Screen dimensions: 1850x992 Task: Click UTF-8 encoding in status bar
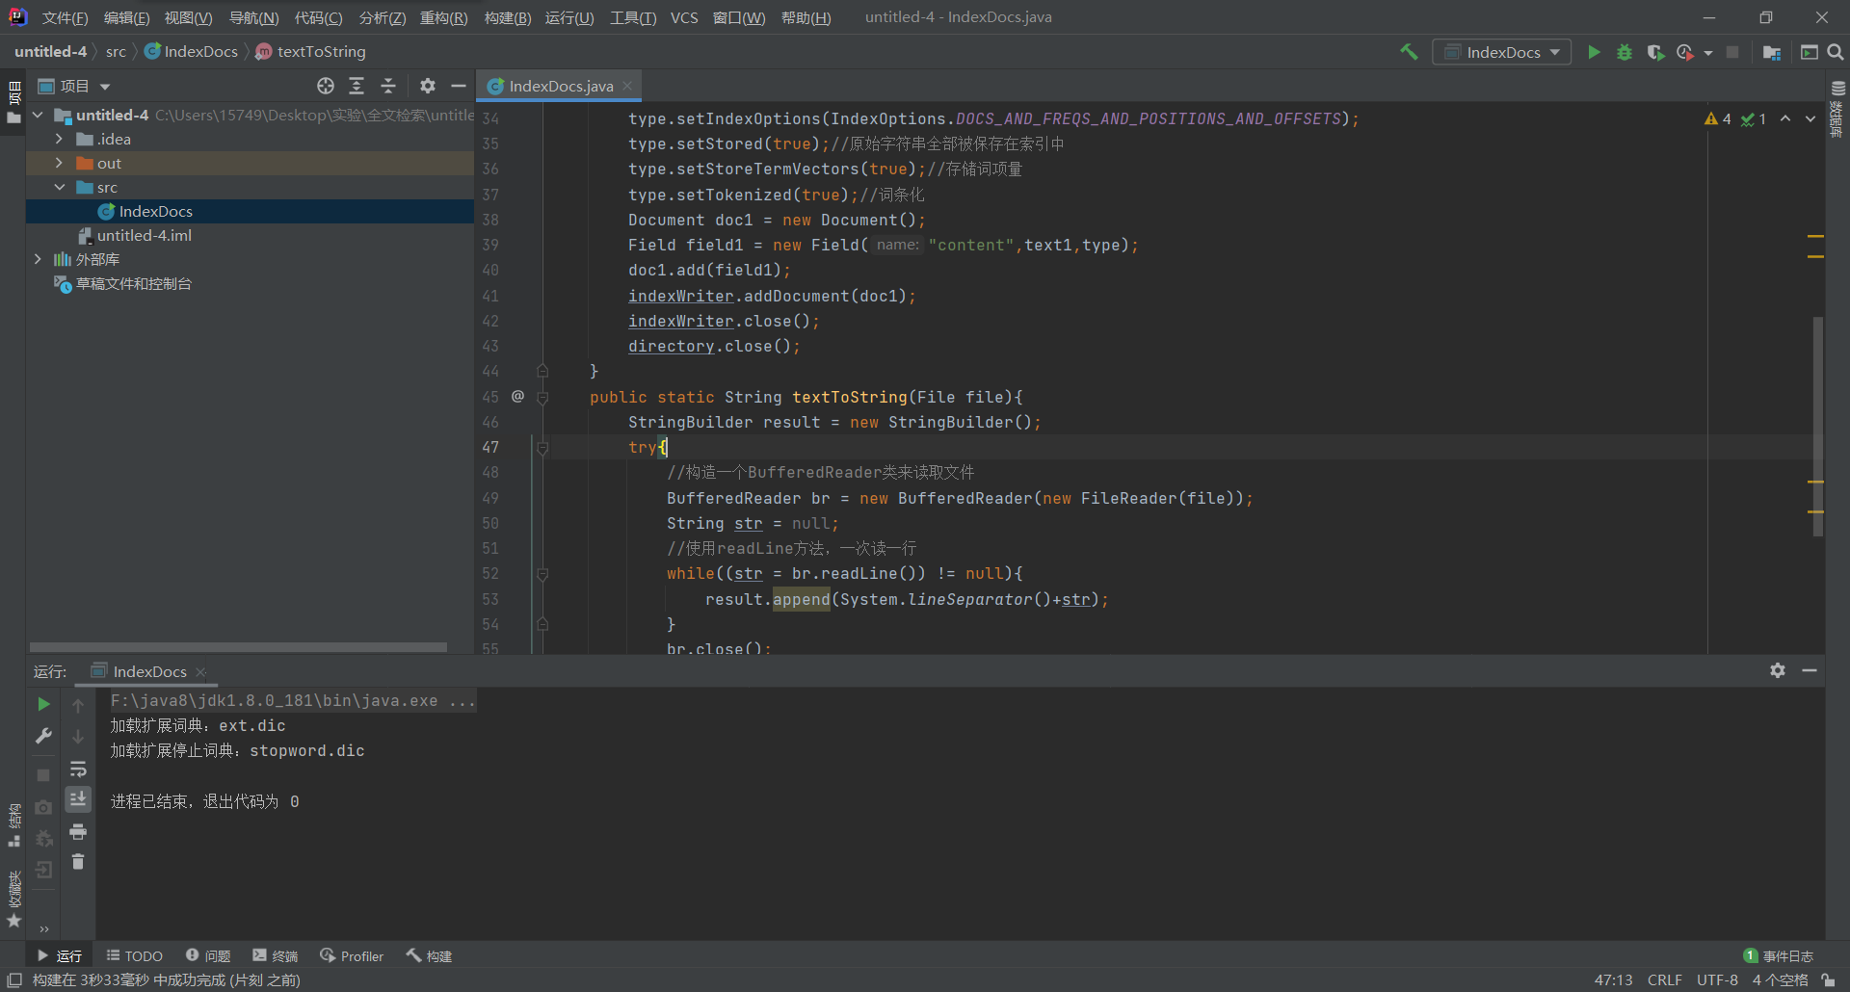[x=1717, y=979]
